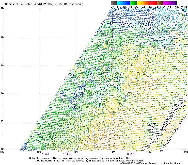Screen dimensions: 188x165
Task: Click the '19:29' time label nearest longitude 156
Action: pos(67,154)
